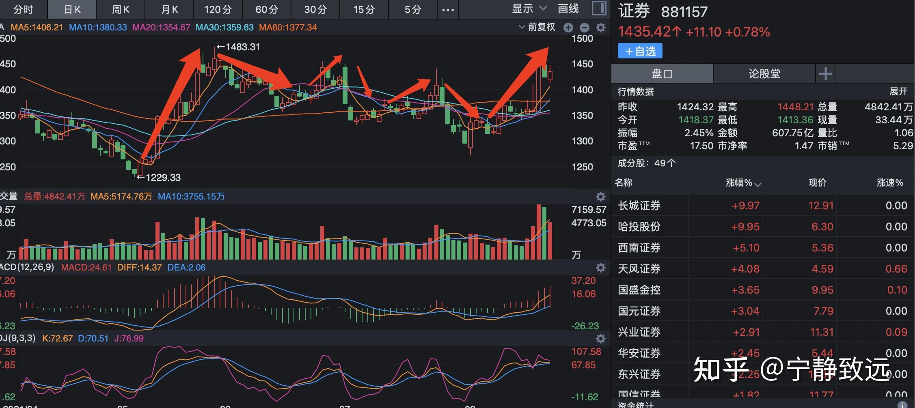Open the 前复权 price adjustment dropdown

tap(537, 27)
